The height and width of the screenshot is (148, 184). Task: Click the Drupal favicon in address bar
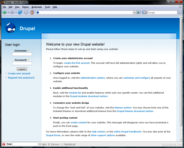(x=38, y=12)
